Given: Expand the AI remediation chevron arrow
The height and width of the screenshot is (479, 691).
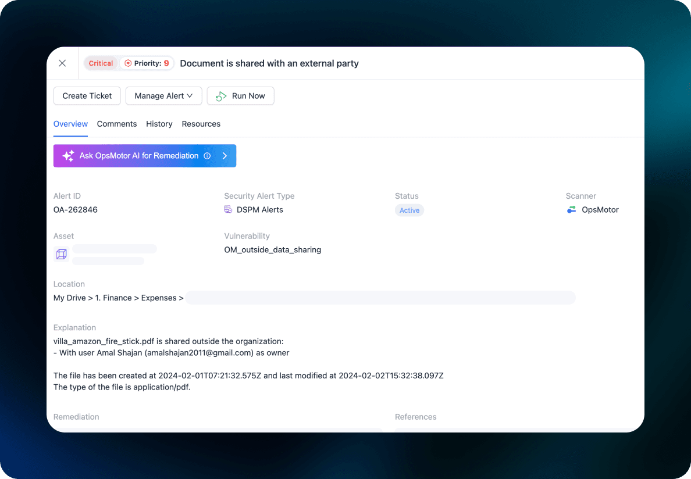Looking at the screenshot, I should click(225, 156).
